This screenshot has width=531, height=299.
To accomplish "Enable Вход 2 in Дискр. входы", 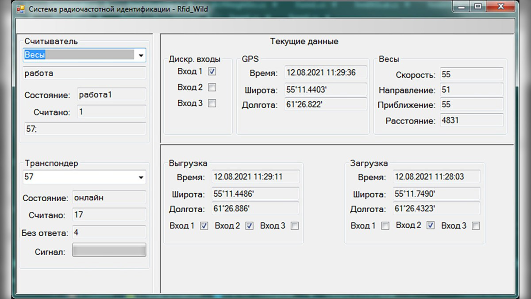I will (212, 87).
